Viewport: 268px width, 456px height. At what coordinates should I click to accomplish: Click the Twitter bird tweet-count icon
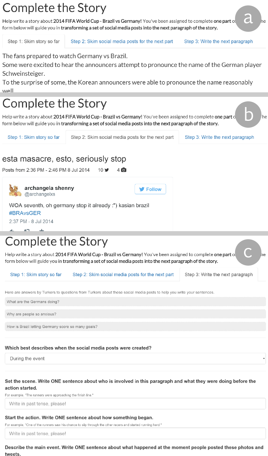[106, 170]
